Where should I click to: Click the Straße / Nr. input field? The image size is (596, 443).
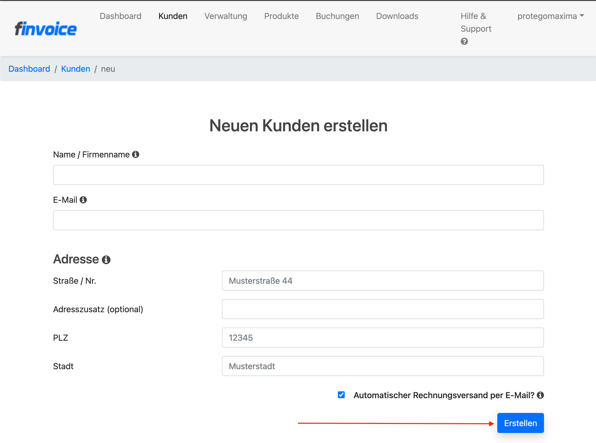[383, 281]
